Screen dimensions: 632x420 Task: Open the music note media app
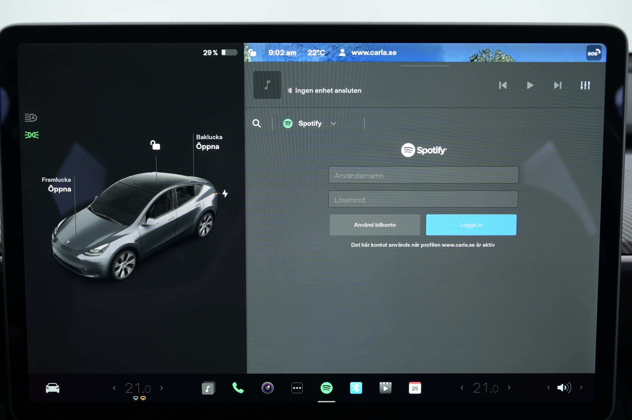pos(208,388)
